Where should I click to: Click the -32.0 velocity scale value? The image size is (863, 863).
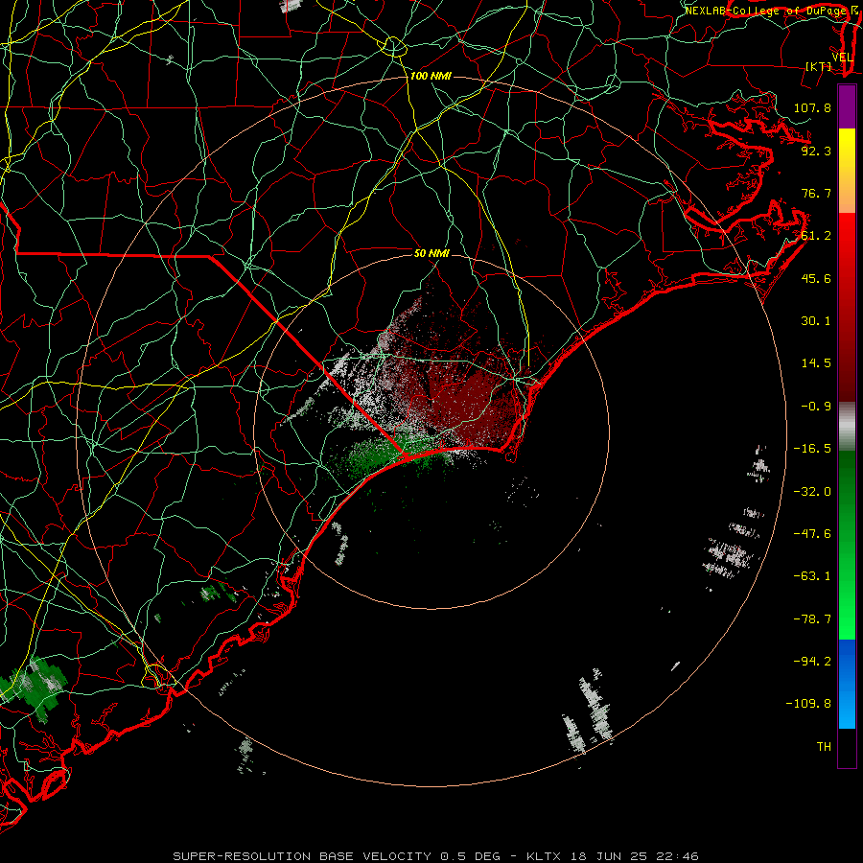[812, 492]
